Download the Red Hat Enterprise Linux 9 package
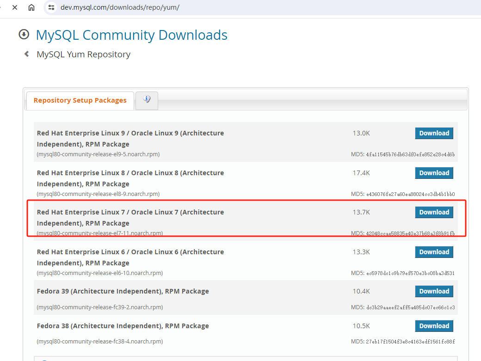 coord(434,133)
